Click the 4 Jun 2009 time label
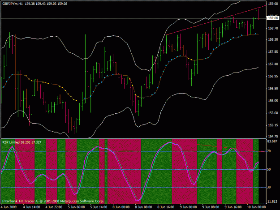Image resolution: width=280 pixels, height=210 pixels. click(x=9, y=207)
